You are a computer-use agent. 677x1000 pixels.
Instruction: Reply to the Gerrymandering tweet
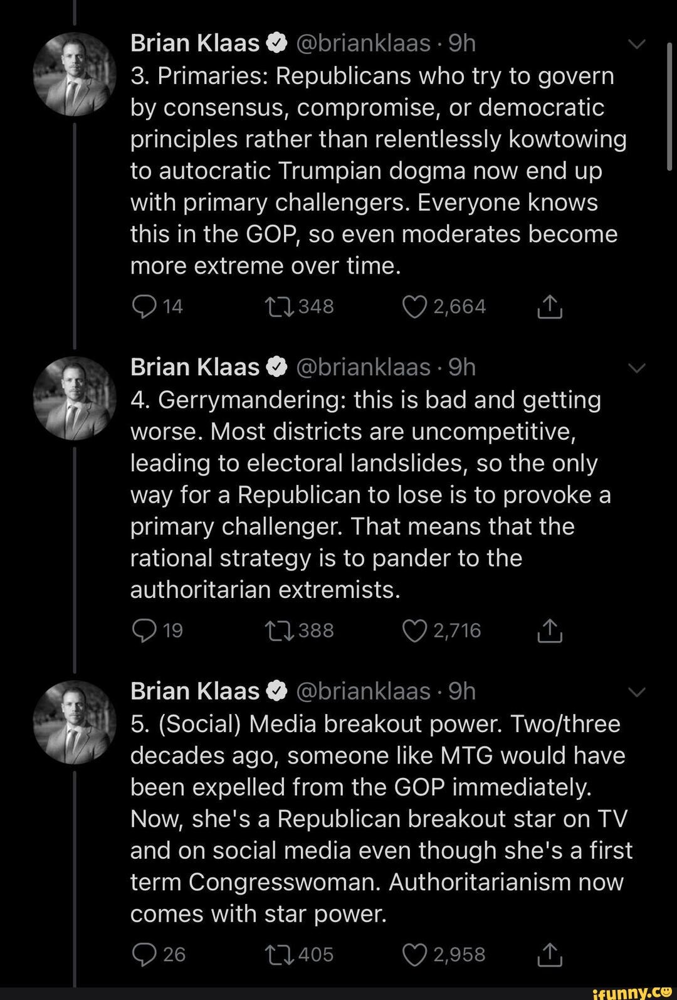tap(145, 630)
